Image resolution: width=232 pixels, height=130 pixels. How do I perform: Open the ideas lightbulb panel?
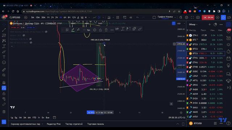229,65
